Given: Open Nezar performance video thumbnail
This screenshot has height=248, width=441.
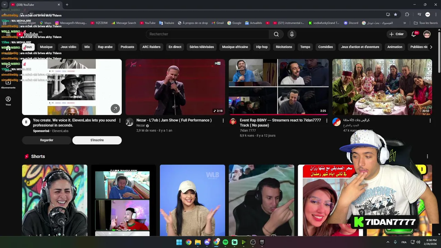Looking at the screenshot, I should click(175, 87).
